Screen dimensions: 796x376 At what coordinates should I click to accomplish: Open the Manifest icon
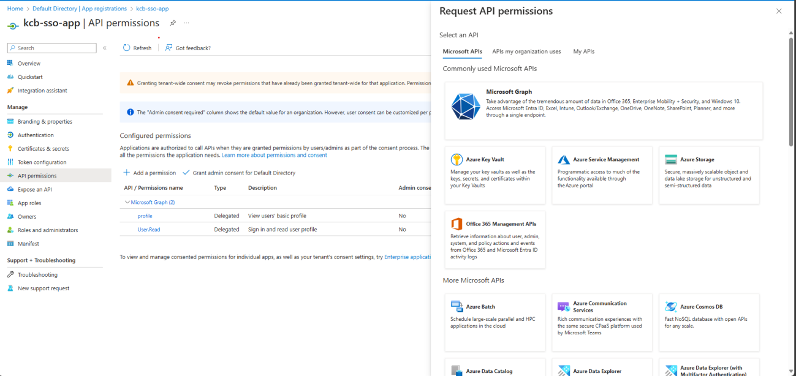(10, 243)
